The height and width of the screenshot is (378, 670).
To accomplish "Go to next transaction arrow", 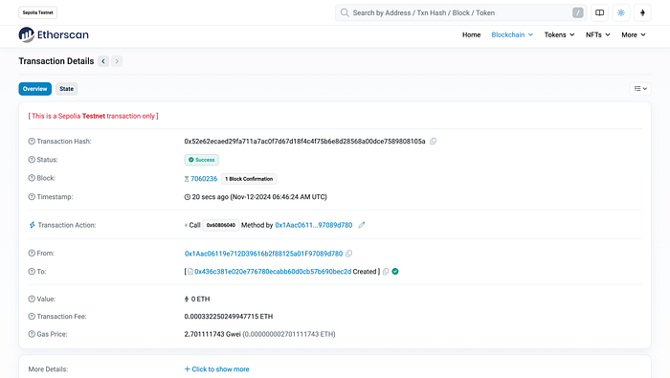I will (117, 61).
